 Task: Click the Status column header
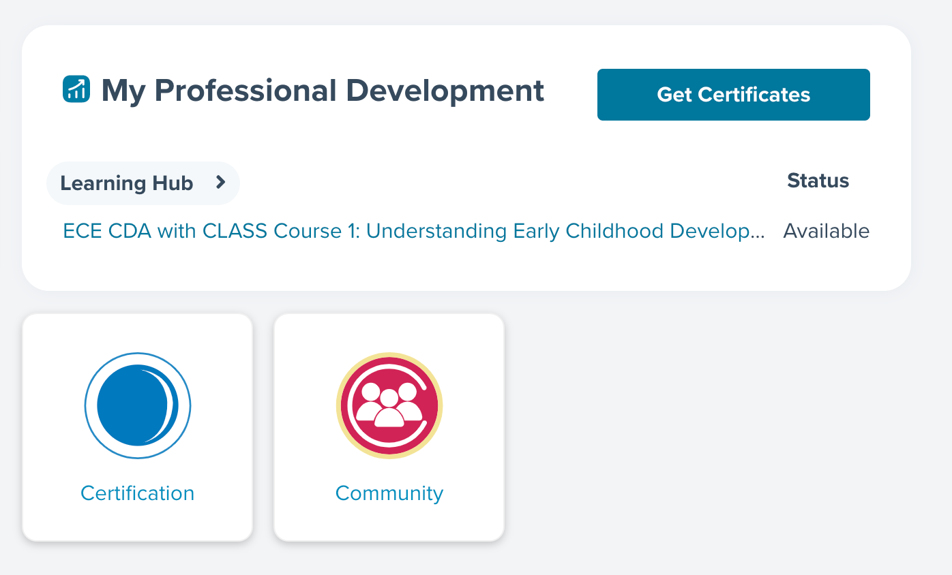pos(818,181)
